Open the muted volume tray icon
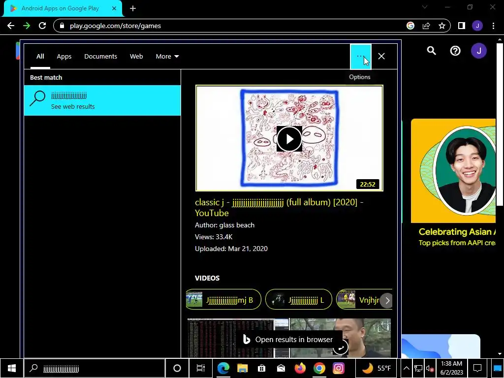The width and height of the screenshot is (504, 378). click(430, 368)
